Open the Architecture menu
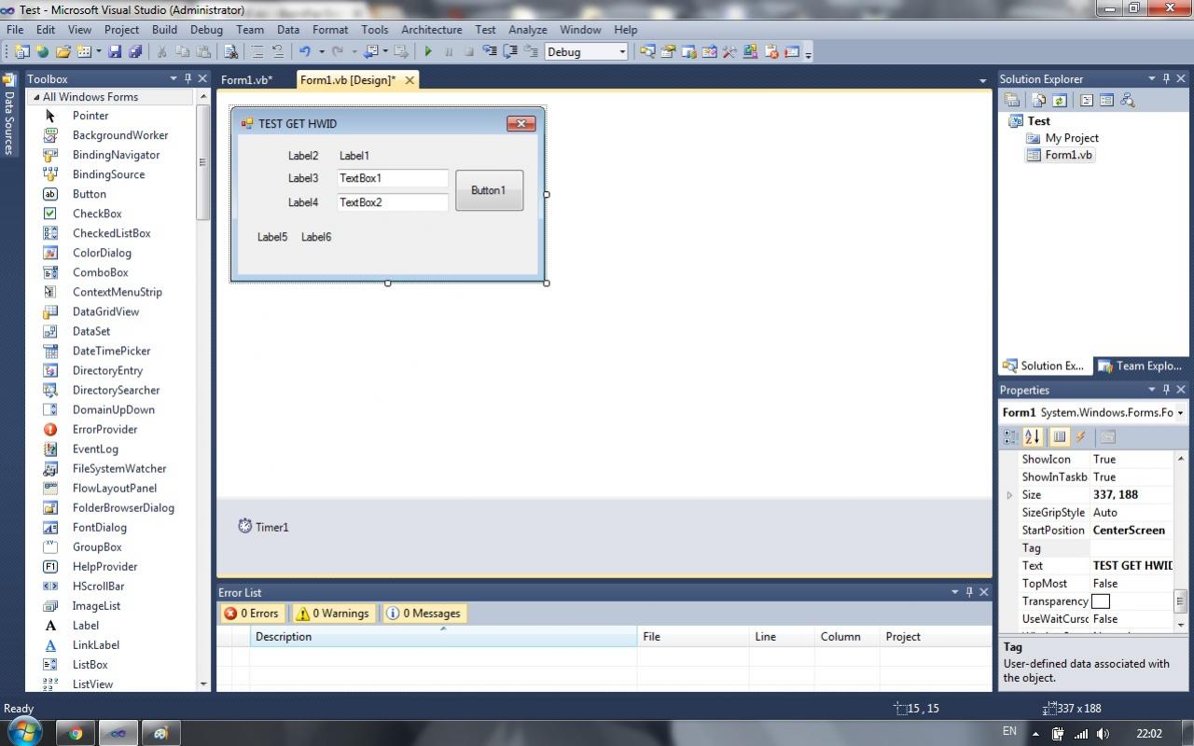This screenshot has width=1194, height=746. 431,30
